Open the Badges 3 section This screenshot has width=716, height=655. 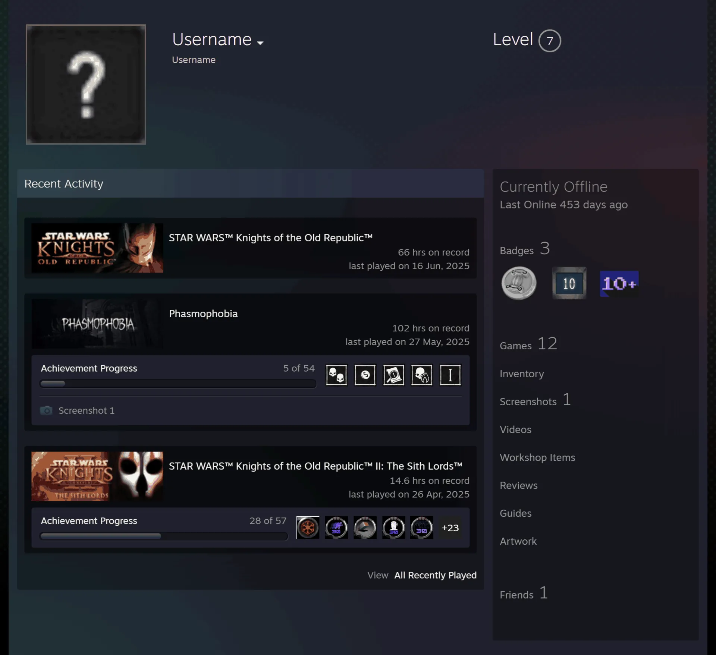[525, 249]
